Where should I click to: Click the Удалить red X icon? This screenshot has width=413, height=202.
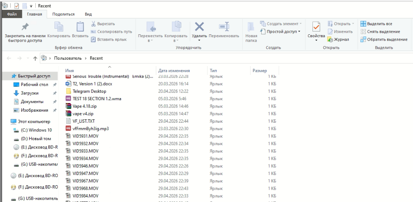(x=199, y=27)
